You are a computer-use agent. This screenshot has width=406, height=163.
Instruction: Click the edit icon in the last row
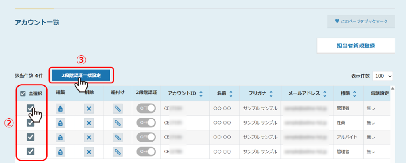tap(60, 152)
